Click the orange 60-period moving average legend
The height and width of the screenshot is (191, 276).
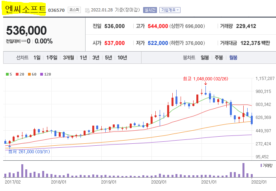32,74
